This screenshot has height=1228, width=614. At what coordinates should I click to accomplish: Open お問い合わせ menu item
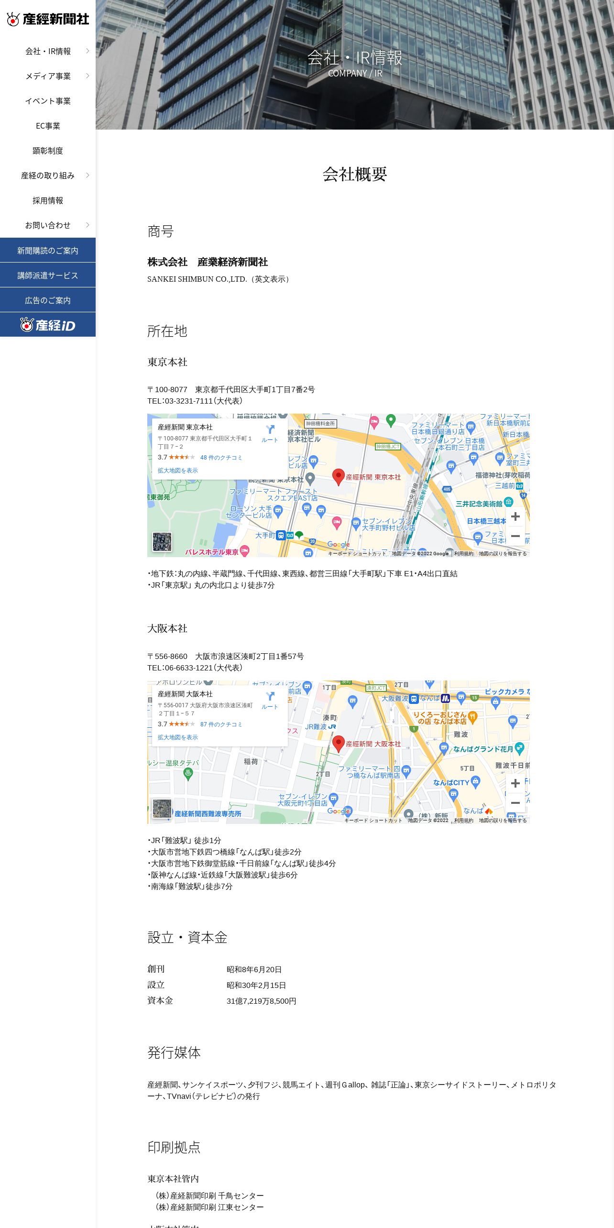(48, 225)
